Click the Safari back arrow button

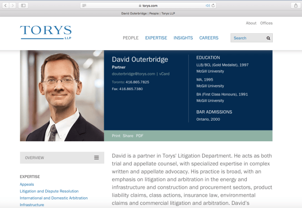coord(5,5)
